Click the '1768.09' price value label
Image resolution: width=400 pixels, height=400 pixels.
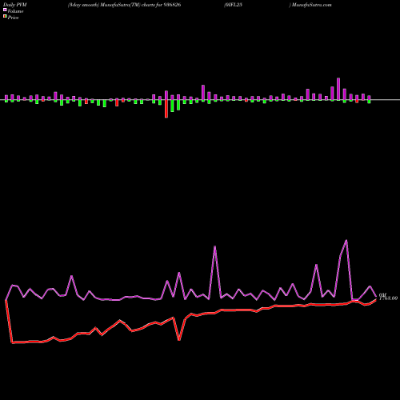click(389, 298)
